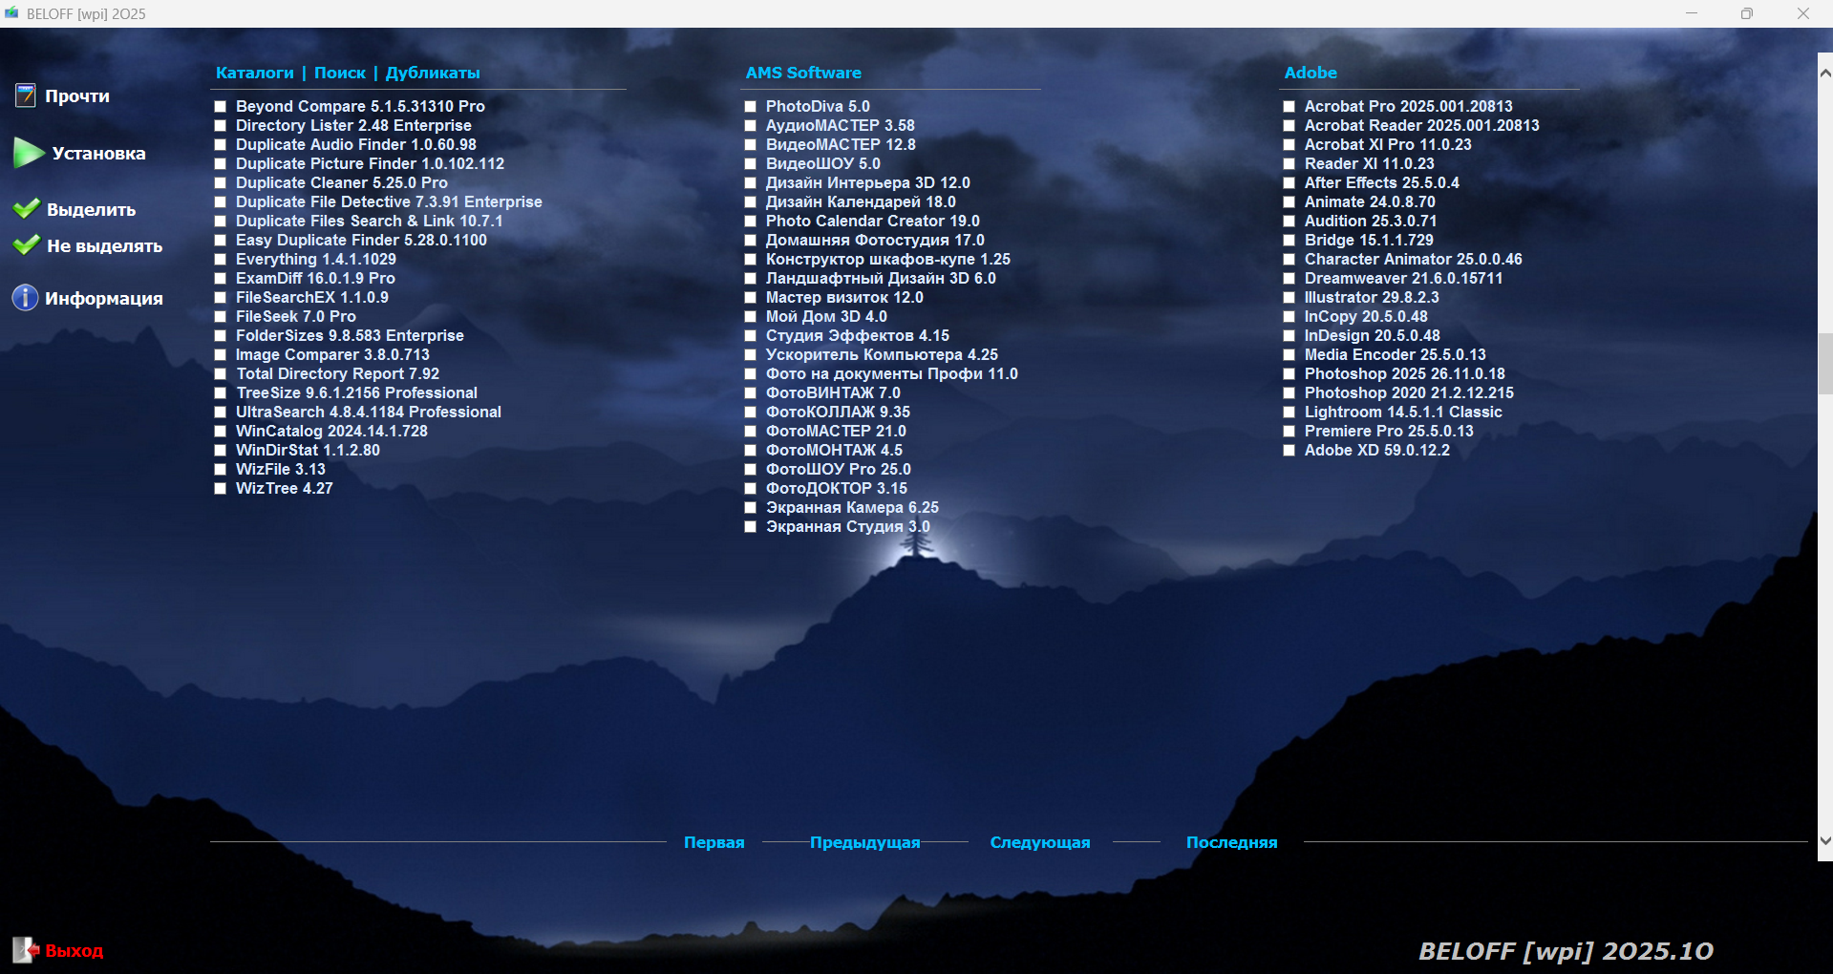Click the green checkmark icon beside Выделить
Viewport: 1833px width, 974px height.
[x=27, y=209]
